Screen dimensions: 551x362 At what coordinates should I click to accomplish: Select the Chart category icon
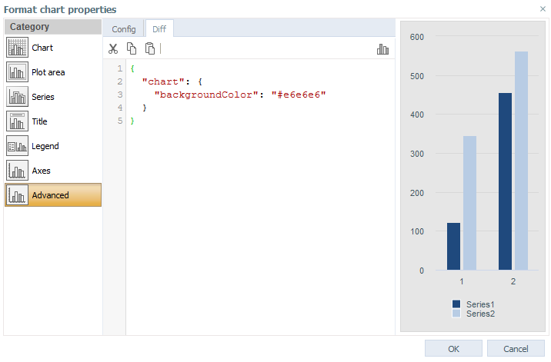tap(17, 48)
